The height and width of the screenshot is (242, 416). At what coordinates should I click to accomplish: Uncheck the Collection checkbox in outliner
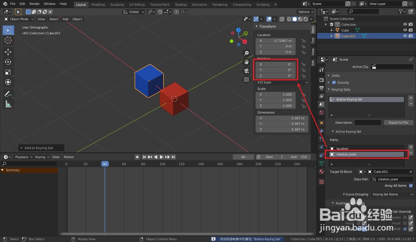(332, 25)
